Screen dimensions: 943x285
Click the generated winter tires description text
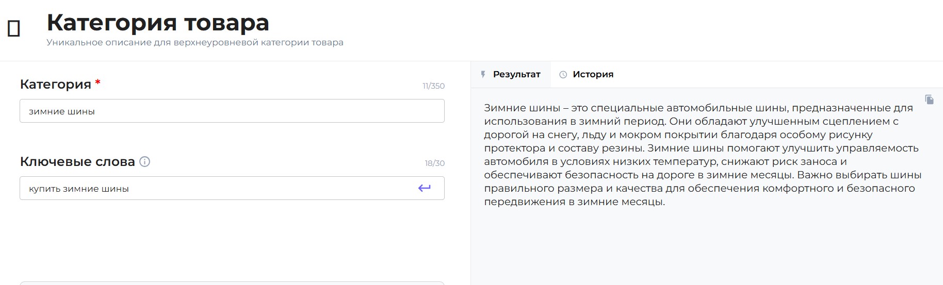pyautogui.click(x=702, y=155)
